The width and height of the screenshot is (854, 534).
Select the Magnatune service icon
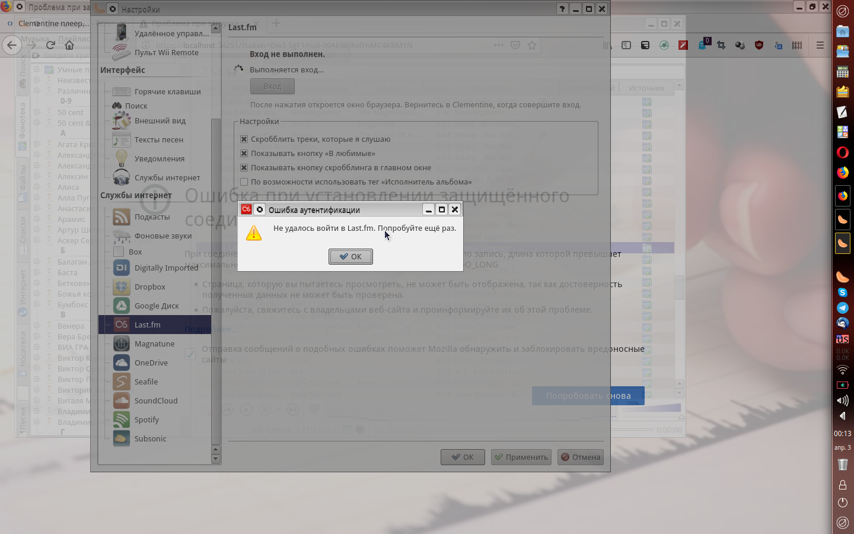(x=122, y=344)
